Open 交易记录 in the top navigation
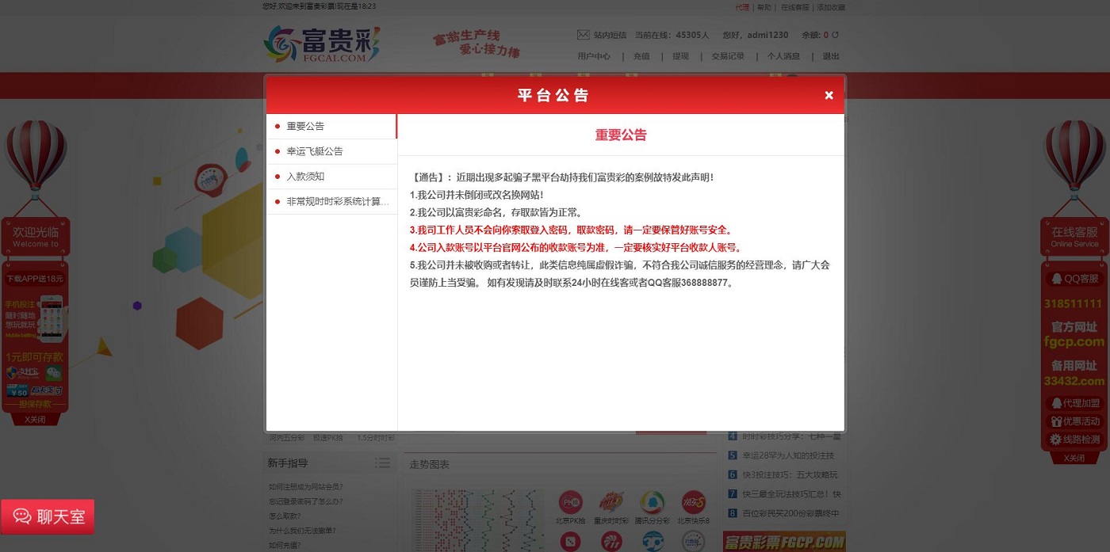The height and width of the screenshot is (552, 1110). (727, 56)
